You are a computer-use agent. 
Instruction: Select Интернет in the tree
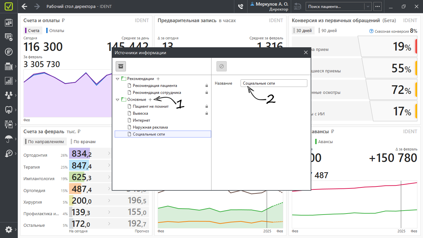tap(141, 120)
